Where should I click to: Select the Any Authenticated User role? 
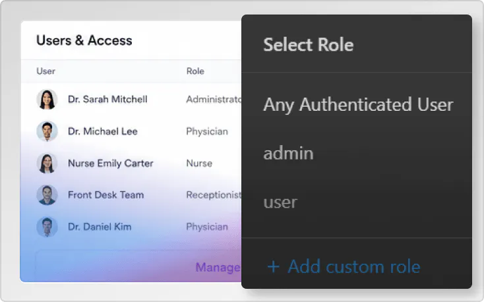pos(358,105)
